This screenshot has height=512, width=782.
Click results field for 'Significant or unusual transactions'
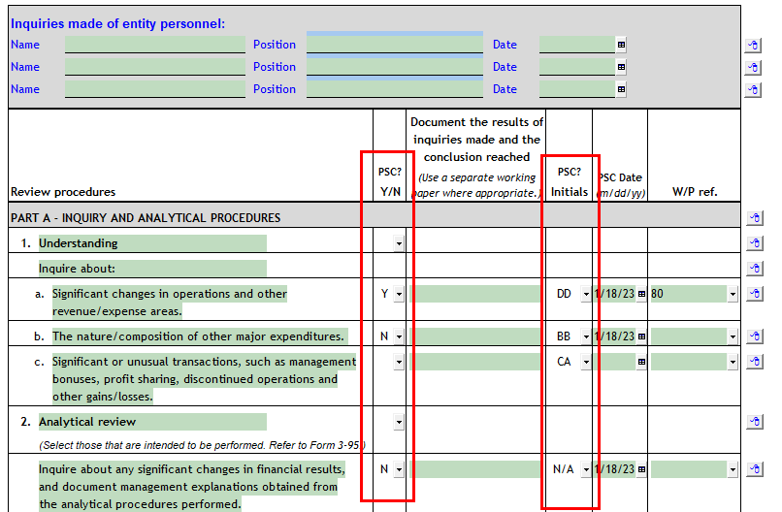click(474, 362)
